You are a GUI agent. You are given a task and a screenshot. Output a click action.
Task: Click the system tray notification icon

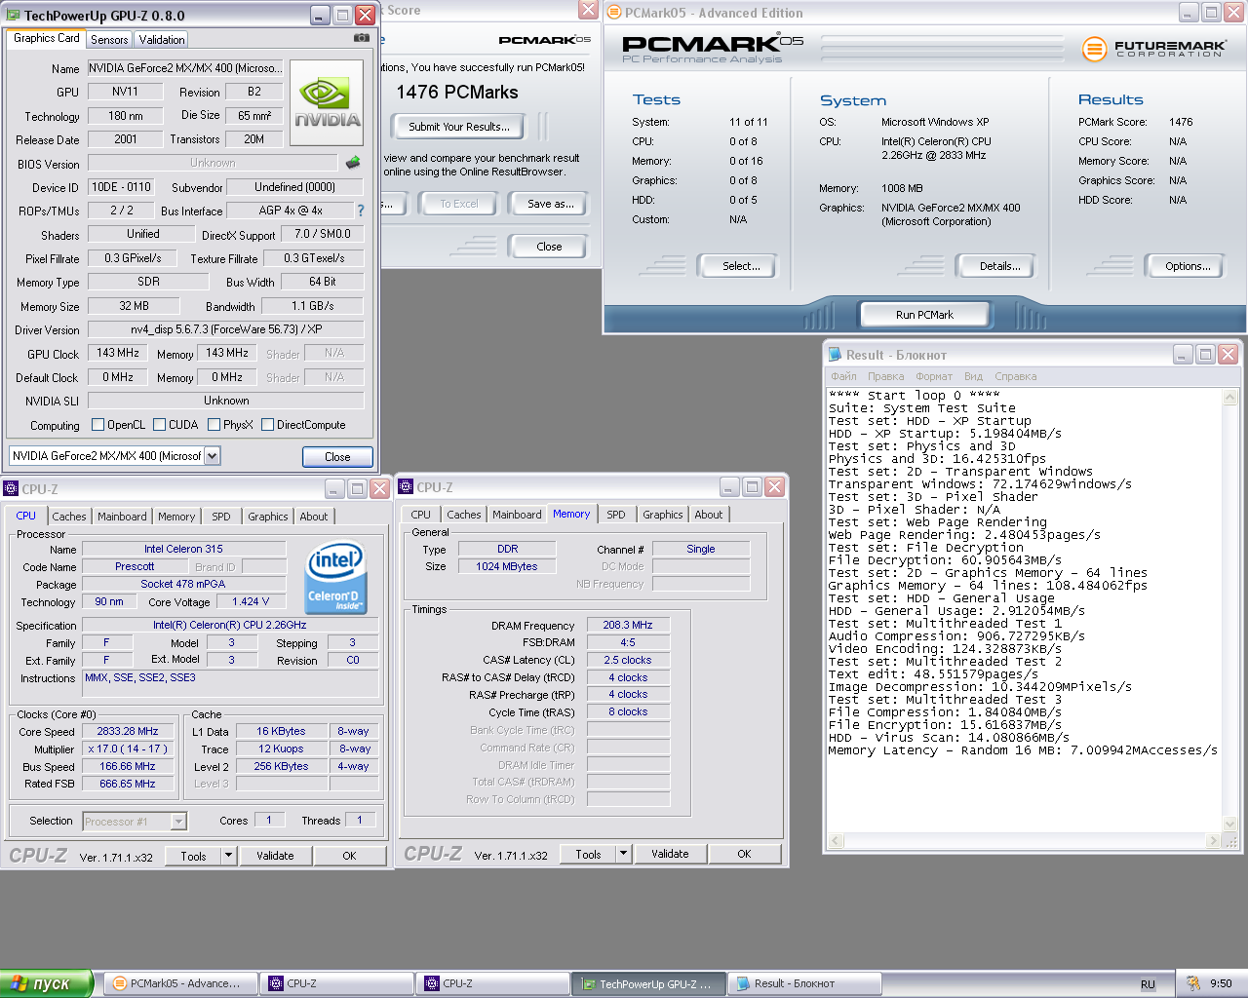tap(1192, 983)
